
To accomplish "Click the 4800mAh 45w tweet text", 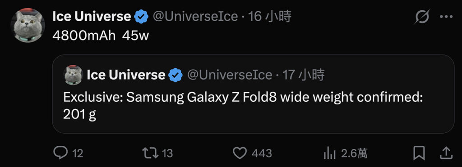I will point(101,36).
